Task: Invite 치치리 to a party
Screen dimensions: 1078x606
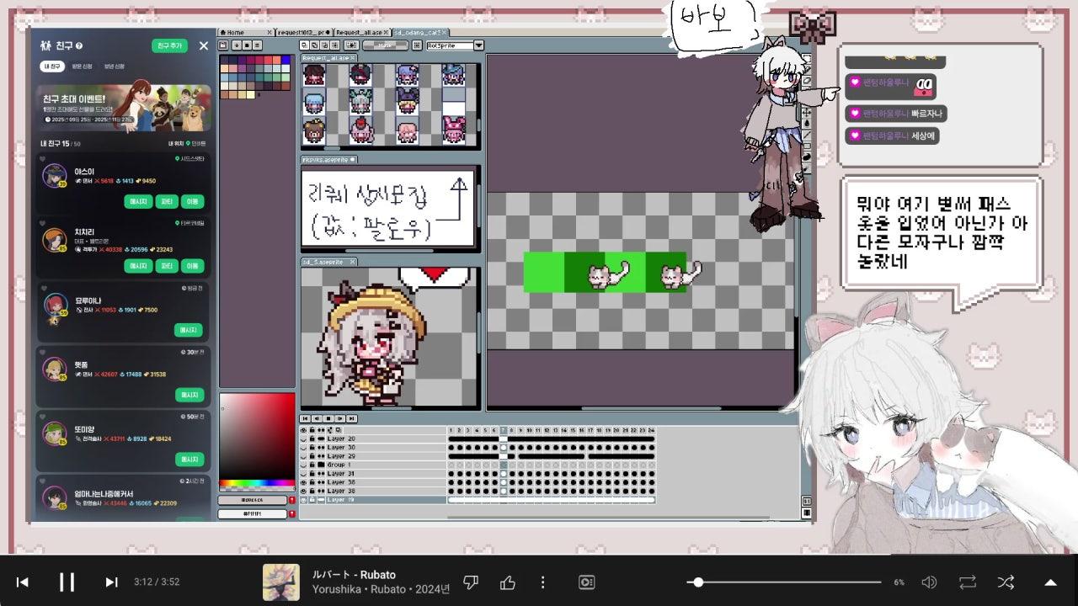Action: click(x=167, y=266)
